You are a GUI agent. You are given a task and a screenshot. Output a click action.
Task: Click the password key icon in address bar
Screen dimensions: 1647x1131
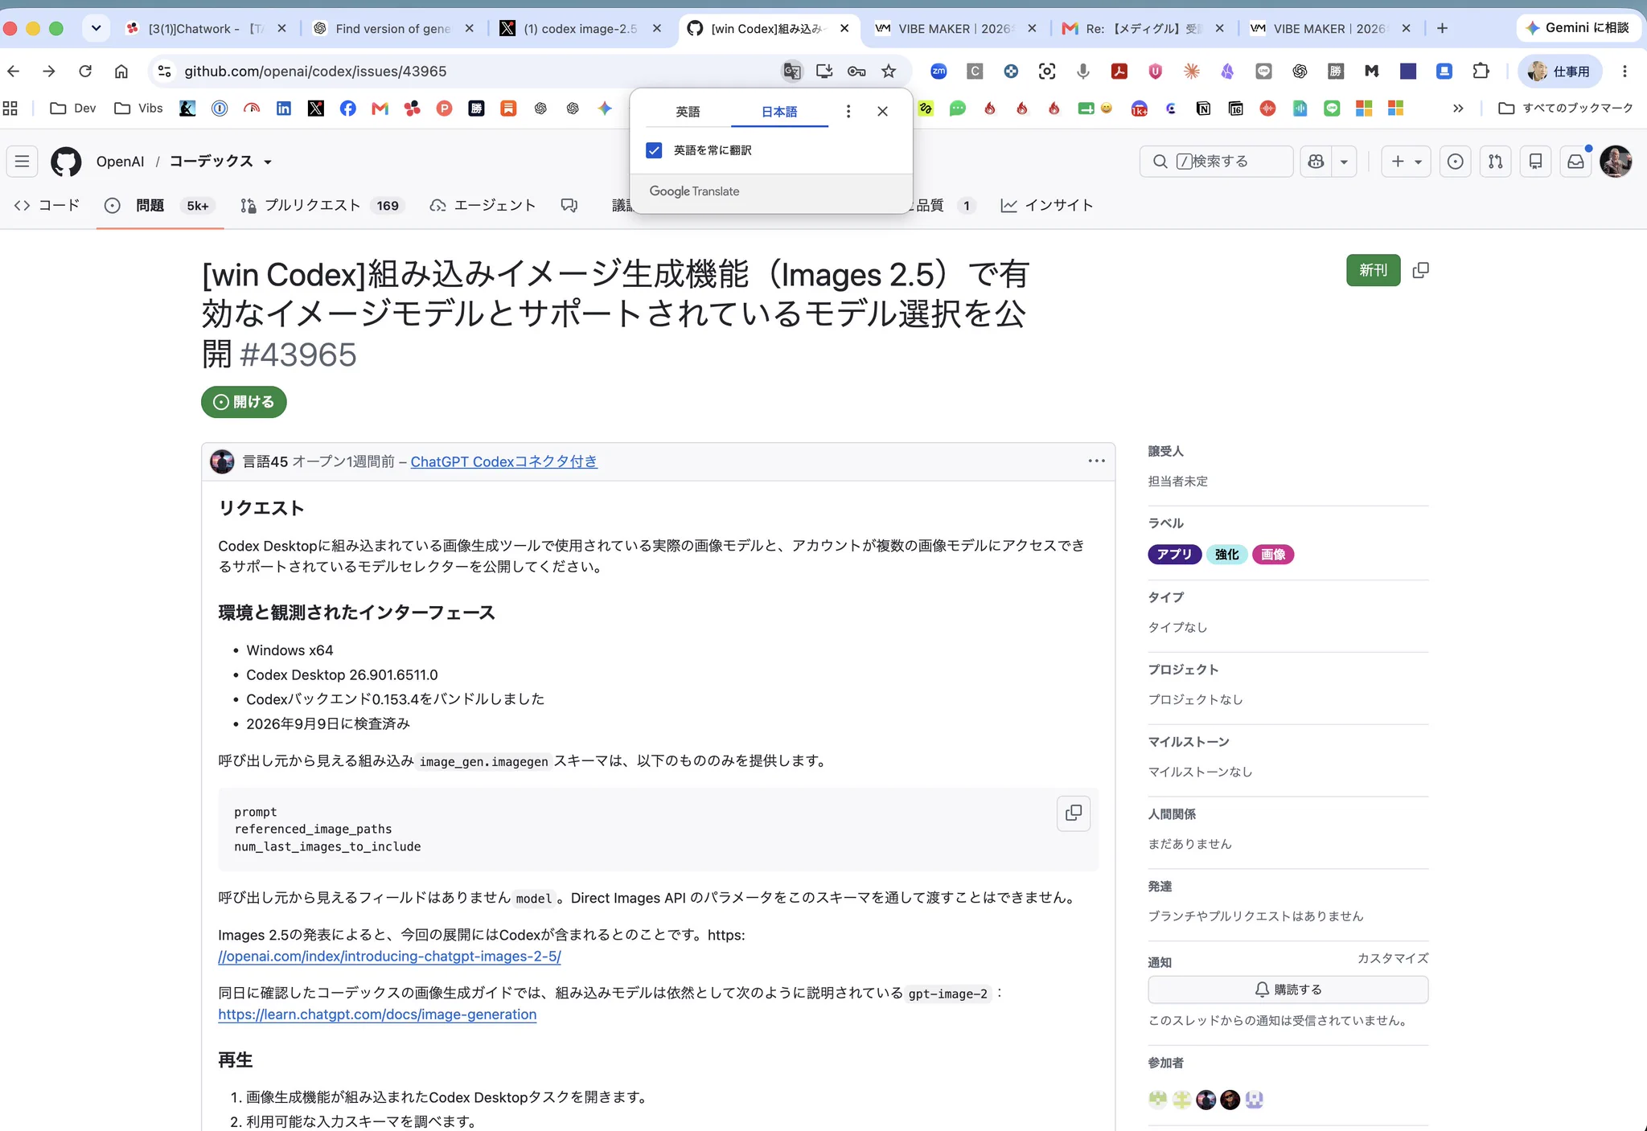[856, 72]
